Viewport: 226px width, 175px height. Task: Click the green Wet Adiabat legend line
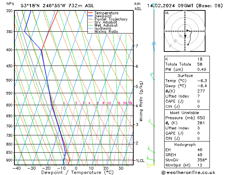coord(90,25)
